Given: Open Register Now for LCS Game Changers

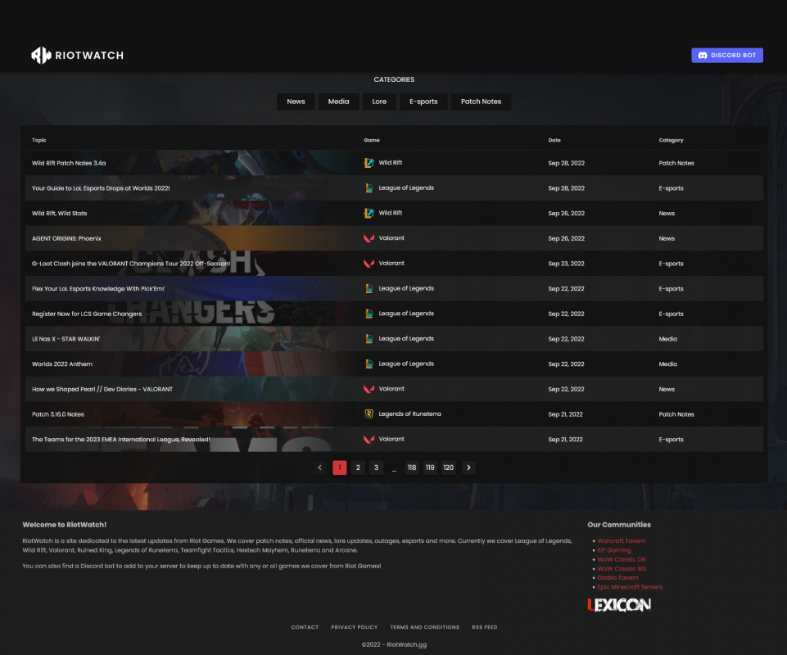Looking at the screenshot, I should (87, 314).
